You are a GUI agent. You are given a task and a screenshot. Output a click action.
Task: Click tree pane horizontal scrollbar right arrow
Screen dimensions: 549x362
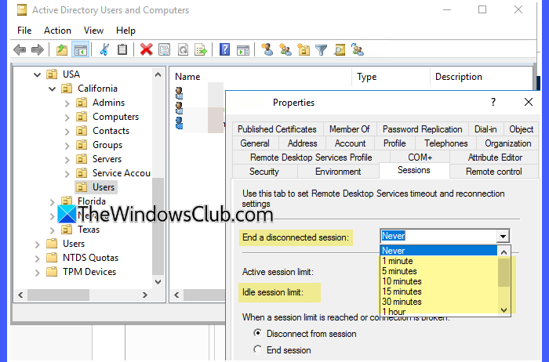[x=144, y=295]
